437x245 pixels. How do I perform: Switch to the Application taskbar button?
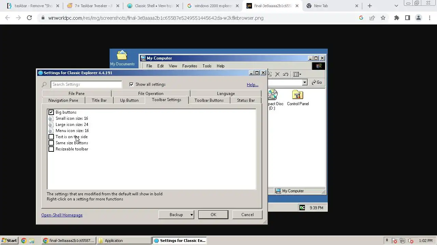pos(123,241)
